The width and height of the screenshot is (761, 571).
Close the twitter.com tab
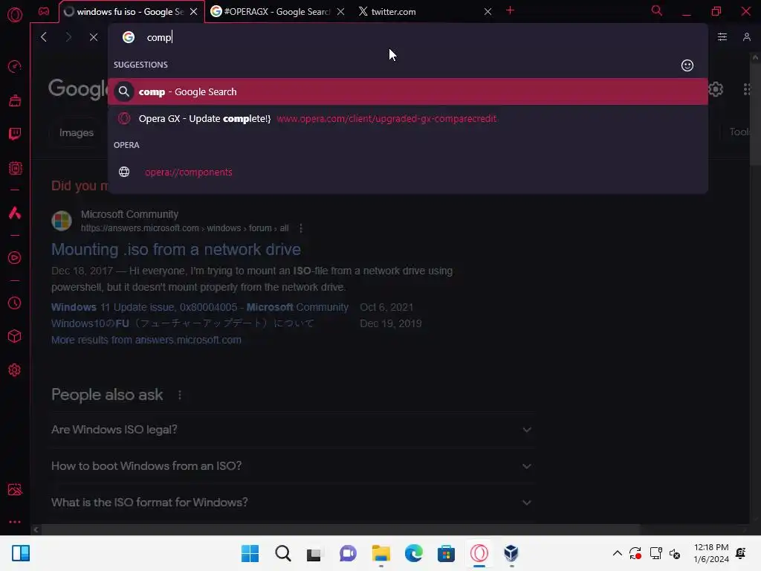click(488, 12)
